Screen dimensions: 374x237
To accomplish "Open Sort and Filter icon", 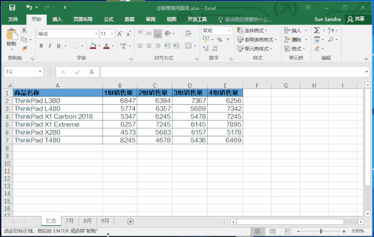I will (x=331, y=30).
